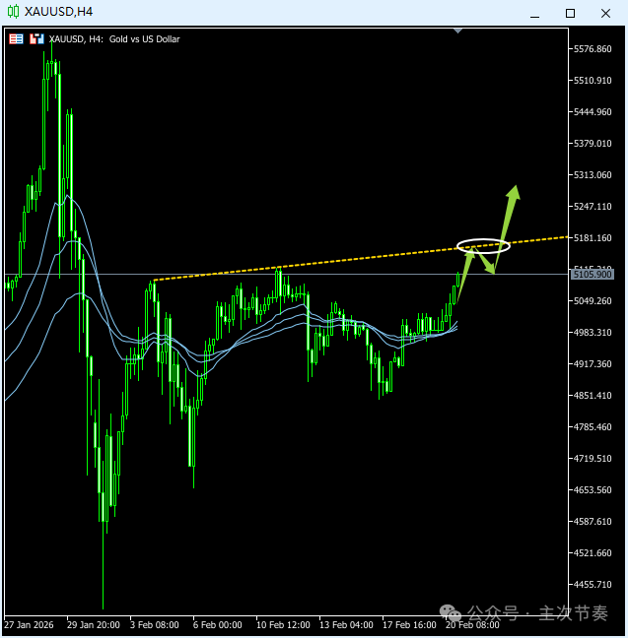The width and height of the screenshot is (628, 638).
Task: Click the 'Gold vs US Dollar' chart header
Action: tap(144, 39)
